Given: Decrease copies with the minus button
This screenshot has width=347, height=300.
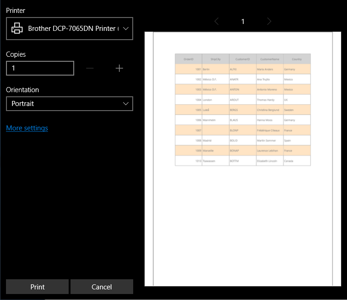Looking at the screenshot, I should click(x=89, y=68).
